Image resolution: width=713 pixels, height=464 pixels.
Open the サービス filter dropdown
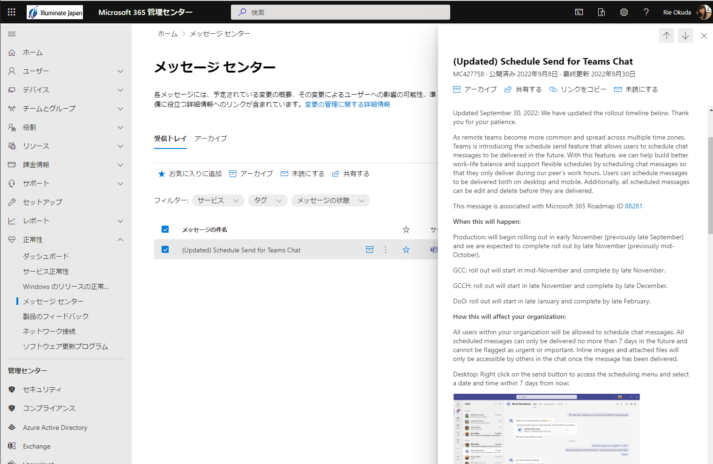pos(218,200)
